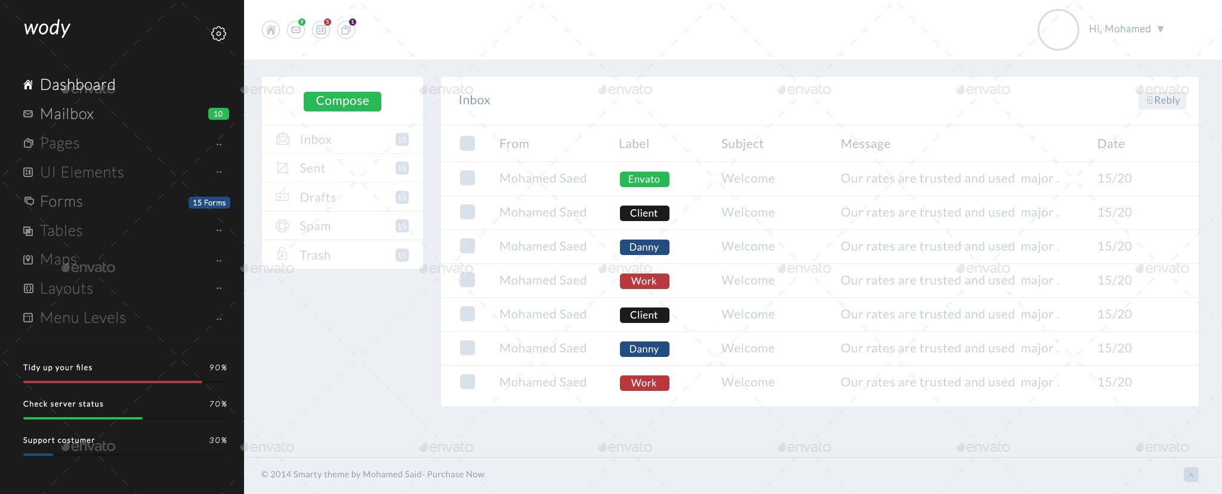Click the user avatar circle
The height and width of the screenshot is (494, 1222).
pos(1058,30)
